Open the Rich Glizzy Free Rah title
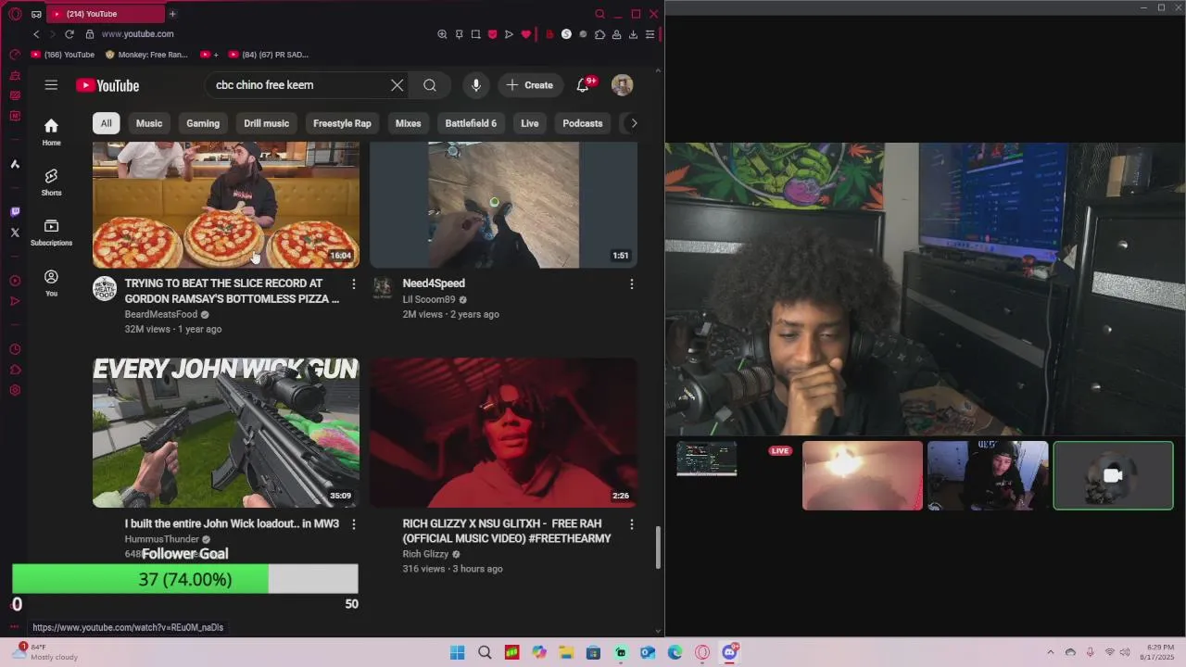The image size is (1186, 667). point(507,531)
